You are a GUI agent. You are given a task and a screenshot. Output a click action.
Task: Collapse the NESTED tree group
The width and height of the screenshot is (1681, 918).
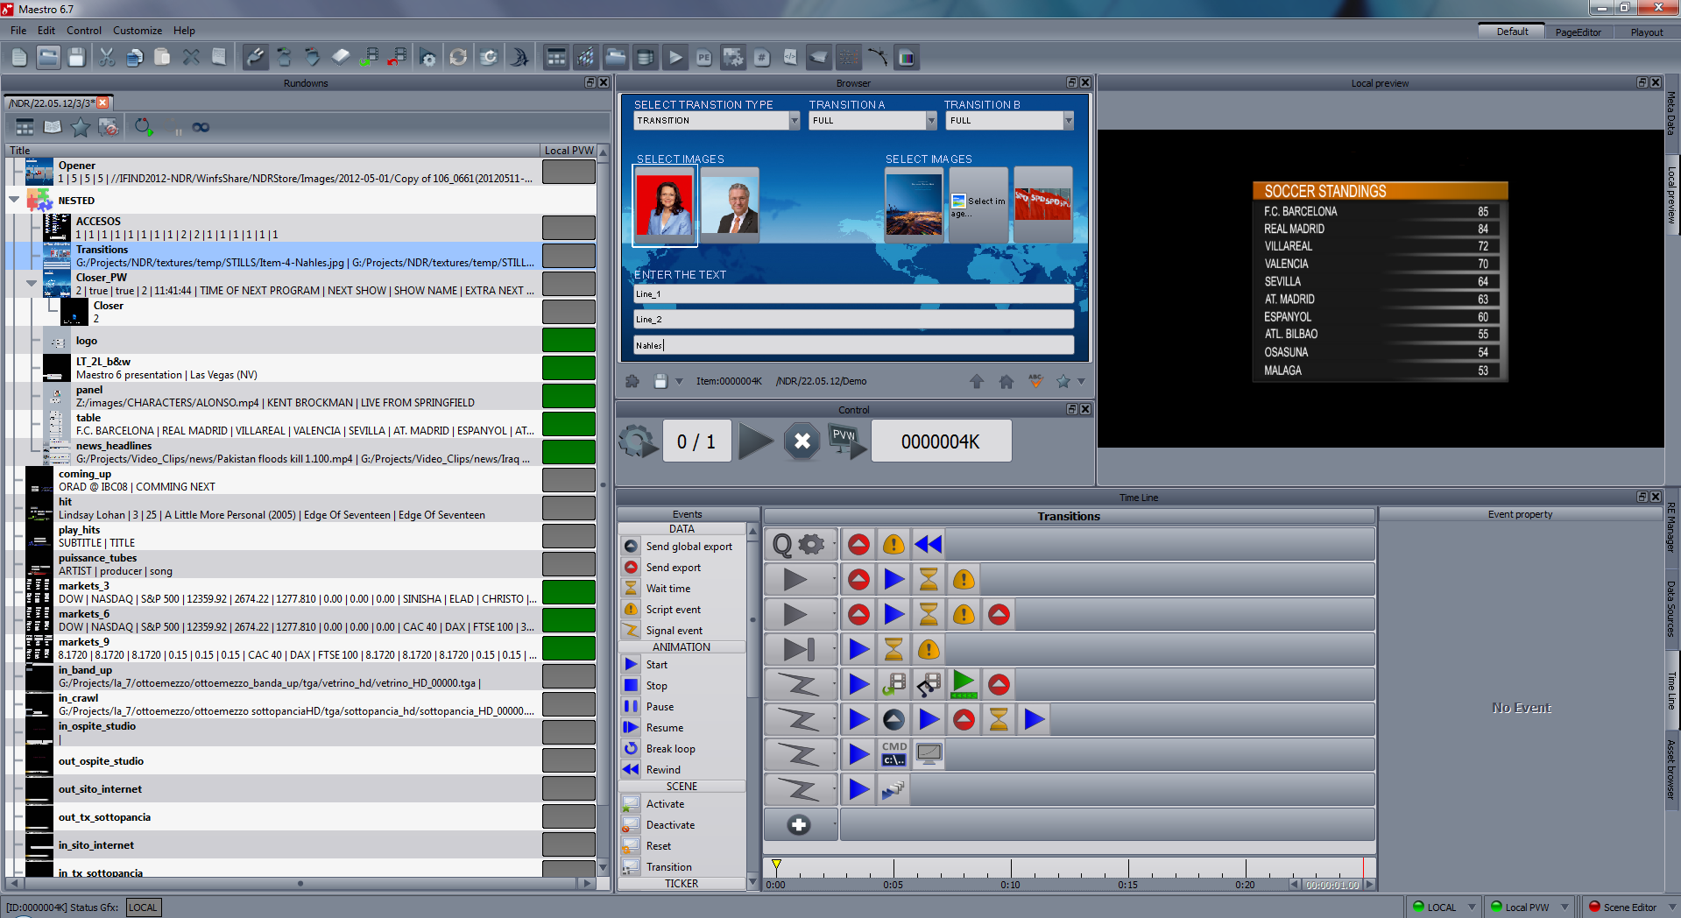14,200
